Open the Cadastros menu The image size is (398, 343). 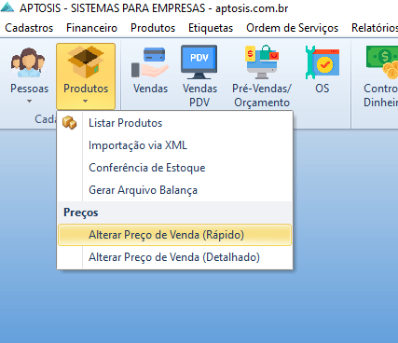[x=29, y=28]
